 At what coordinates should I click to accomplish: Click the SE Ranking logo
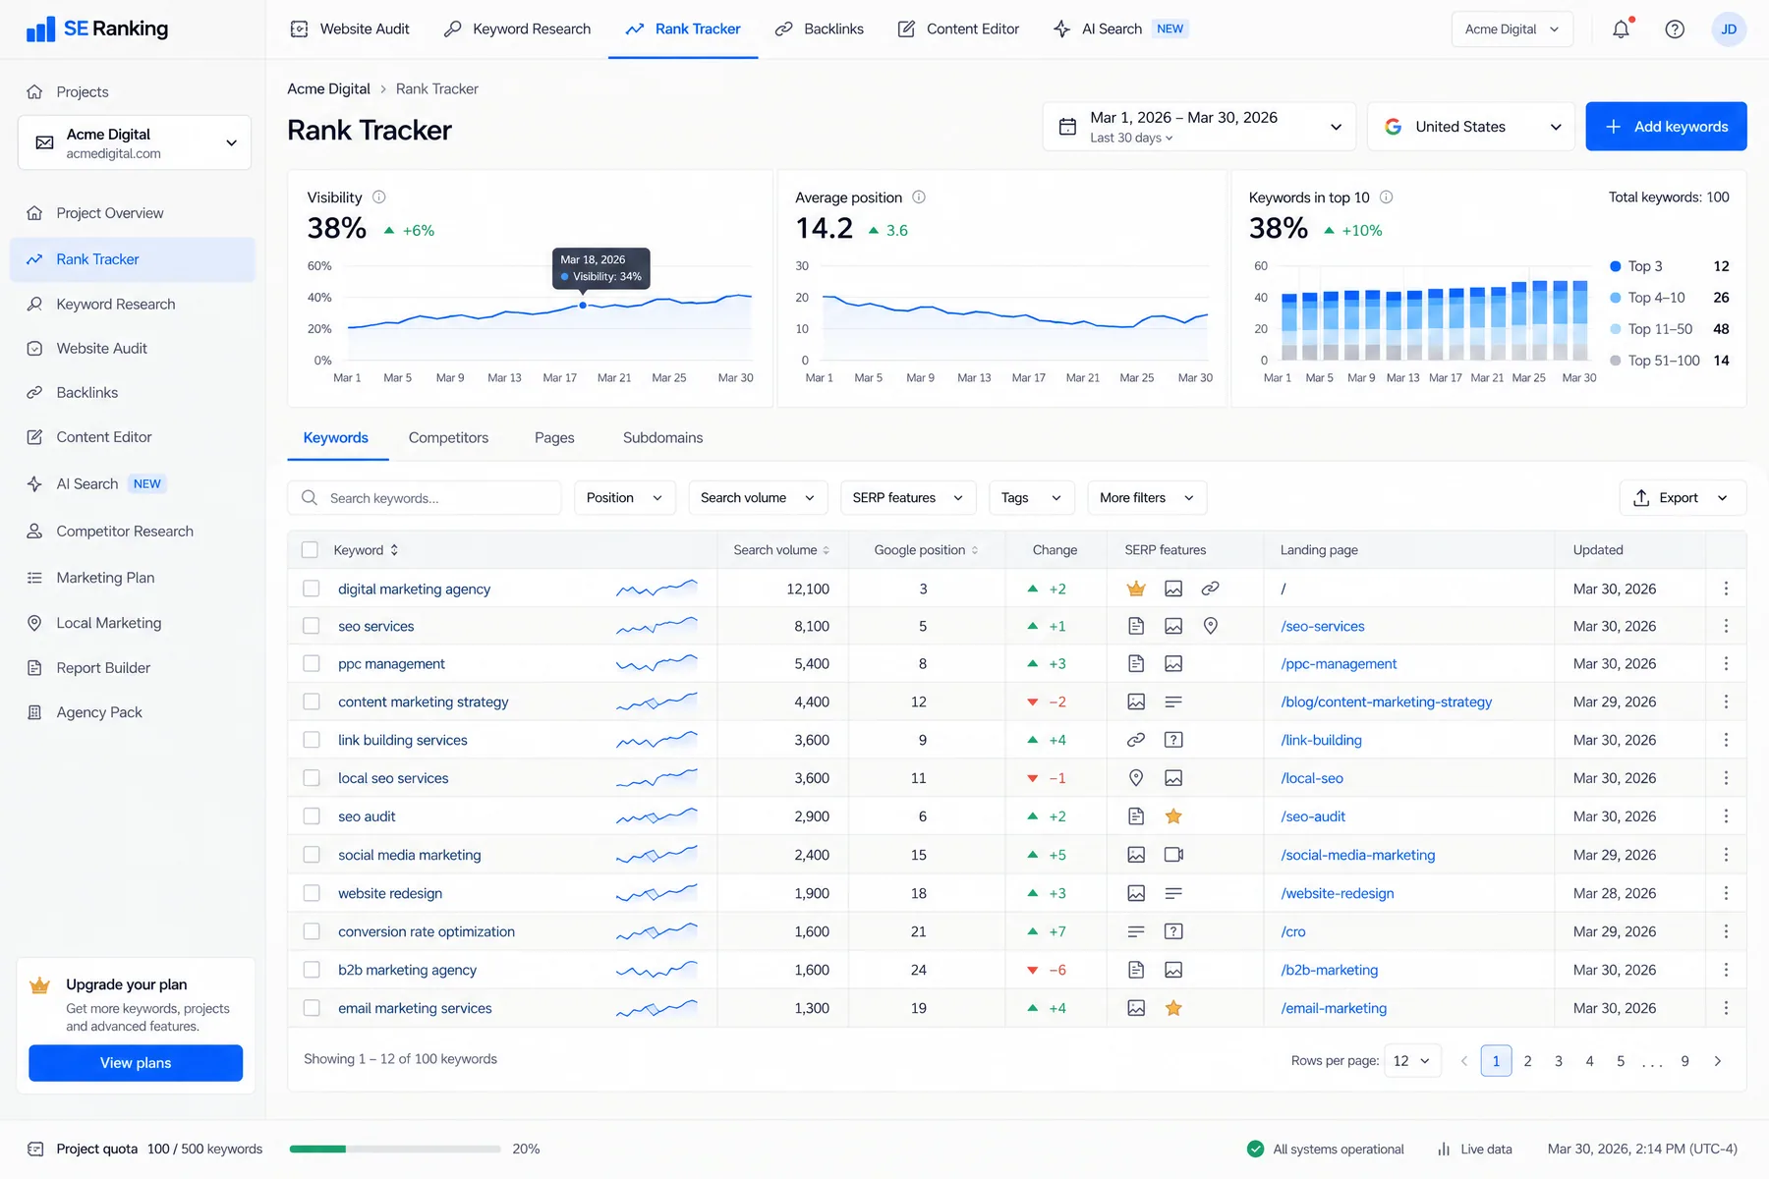(x=96, y=29)
